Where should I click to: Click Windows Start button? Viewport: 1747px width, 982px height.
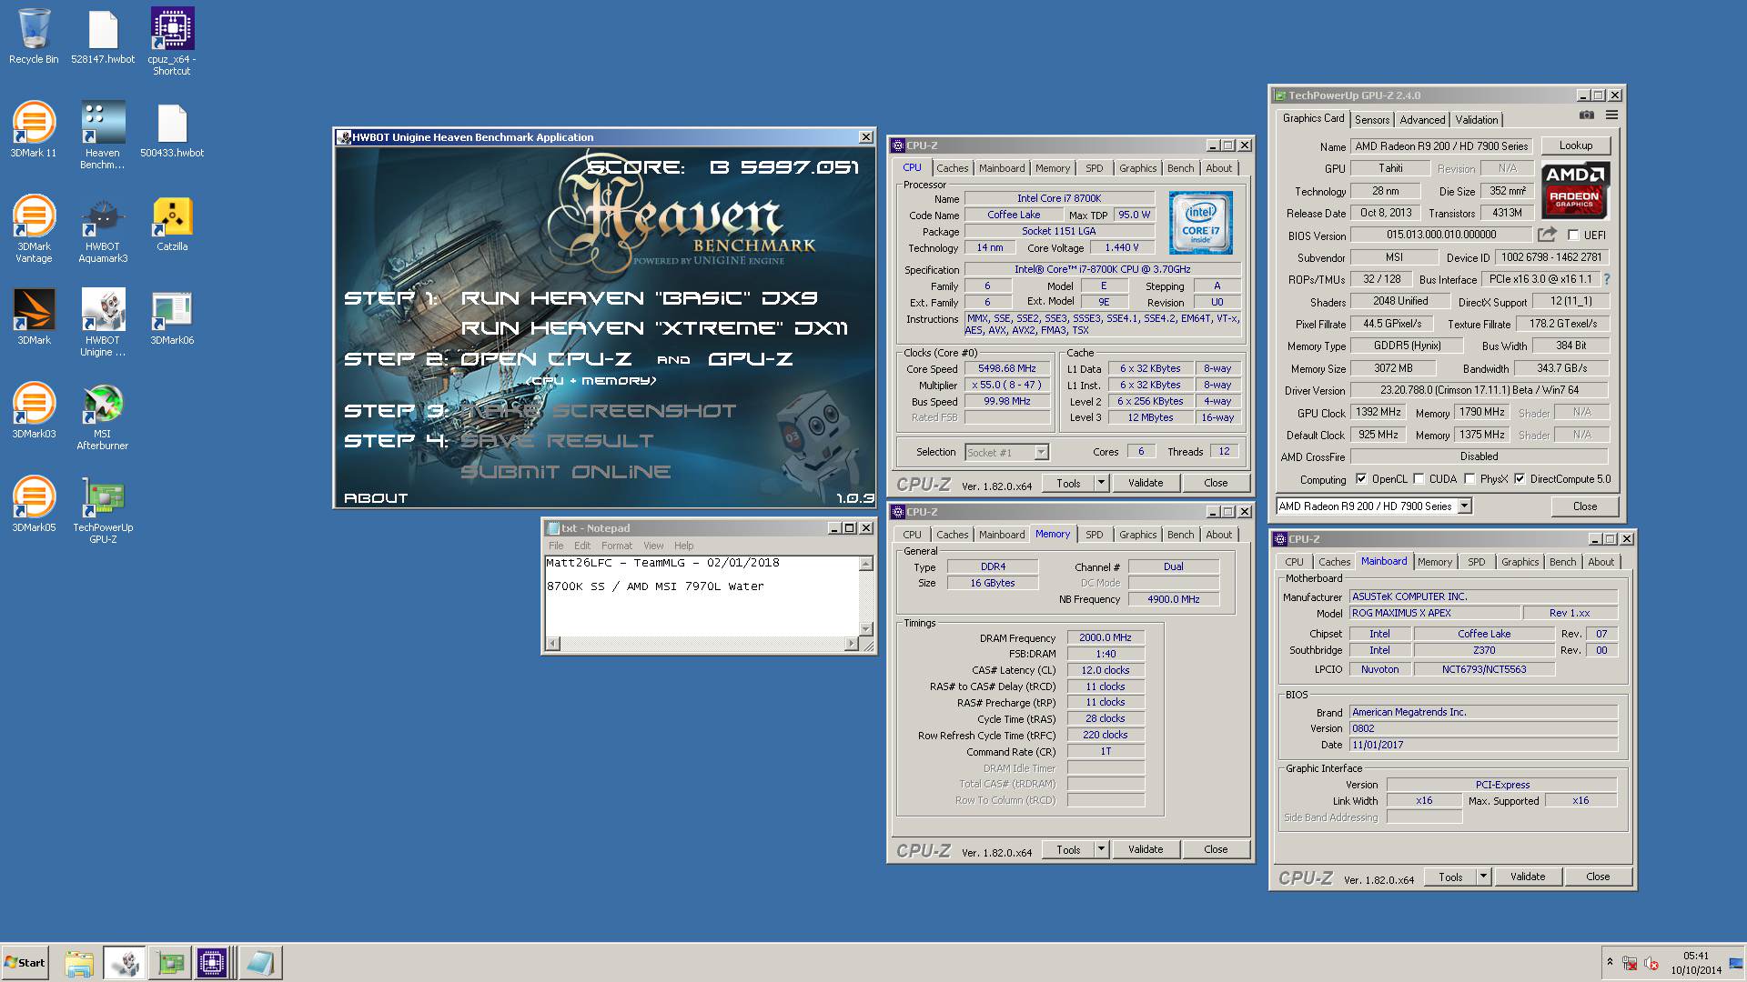(x=25, y=963)
